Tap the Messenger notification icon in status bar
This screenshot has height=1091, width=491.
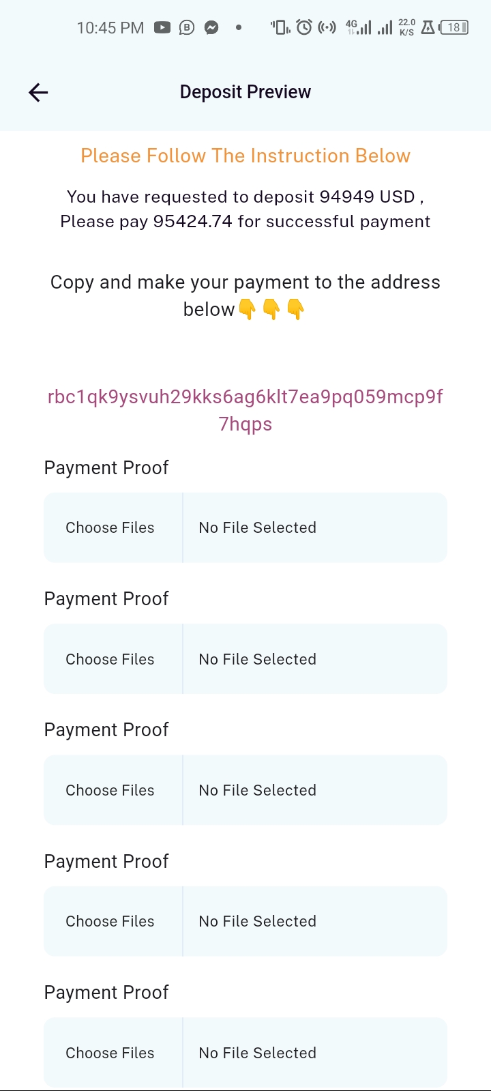point(212,28)
